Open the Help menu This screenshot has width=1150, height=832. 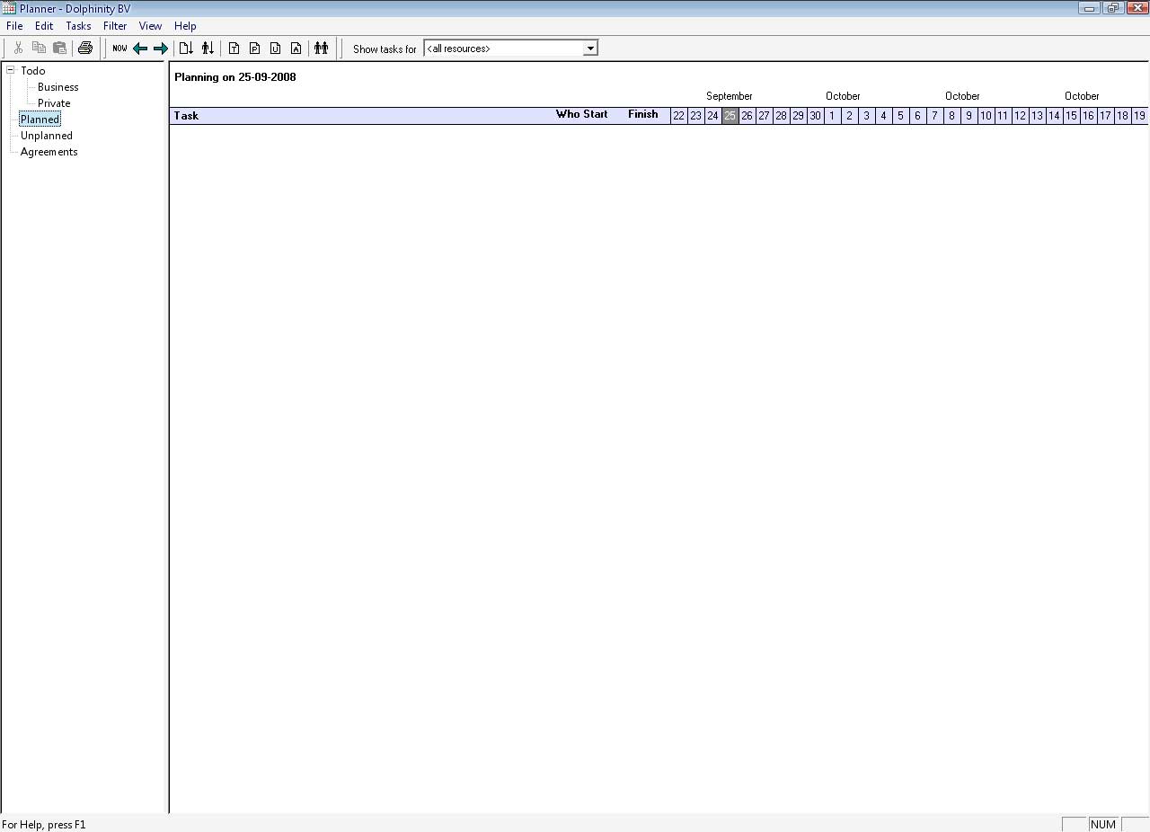coord(185,26)
